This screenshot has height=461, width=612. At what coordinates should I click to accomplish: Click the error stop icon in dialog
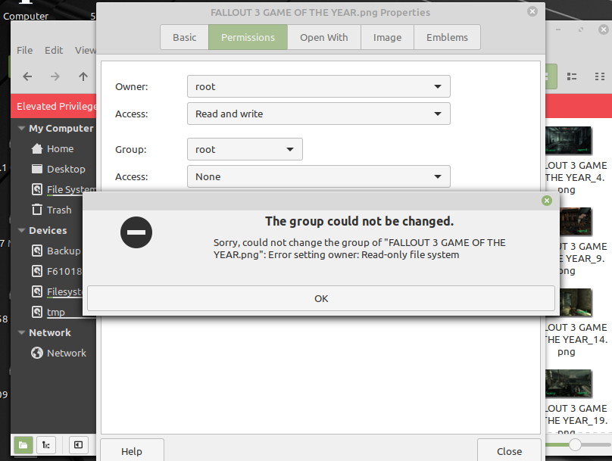pos(136,232)
